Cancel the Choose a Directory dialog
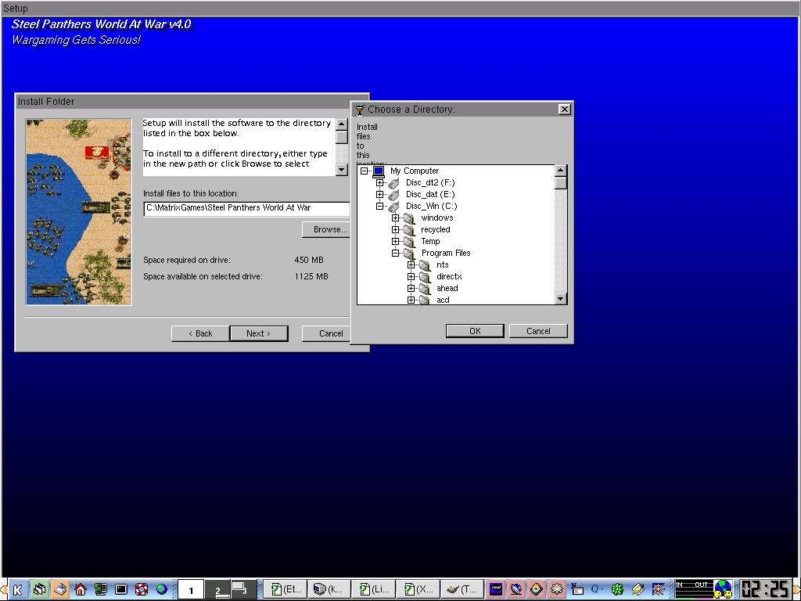 (538, 331)
